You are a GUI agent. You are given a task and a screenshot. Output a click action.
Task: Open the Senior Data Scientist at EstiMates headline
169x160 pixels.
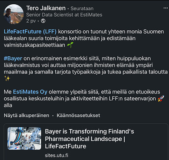click(x=64, y=15)
